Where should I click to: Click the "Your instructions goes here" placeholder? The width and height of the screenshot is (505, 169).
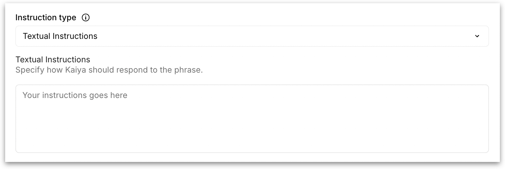tap(75, 95)
